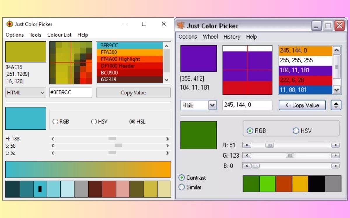Viewport: 350px width, 218px height.
Task: Click left arrow of B slider
Action: 247,166
